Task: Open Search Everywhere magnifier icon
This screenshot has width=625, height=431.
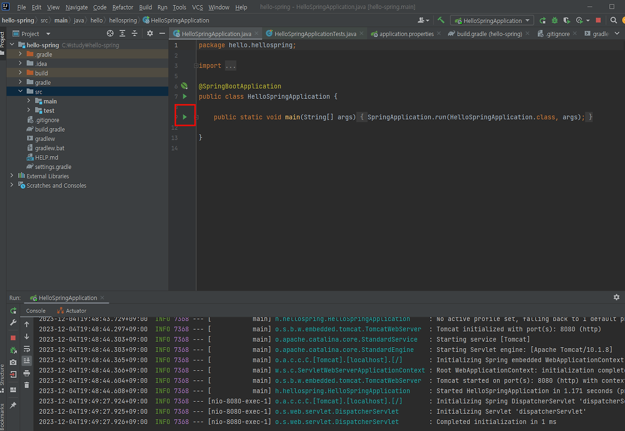Action: 614,20
